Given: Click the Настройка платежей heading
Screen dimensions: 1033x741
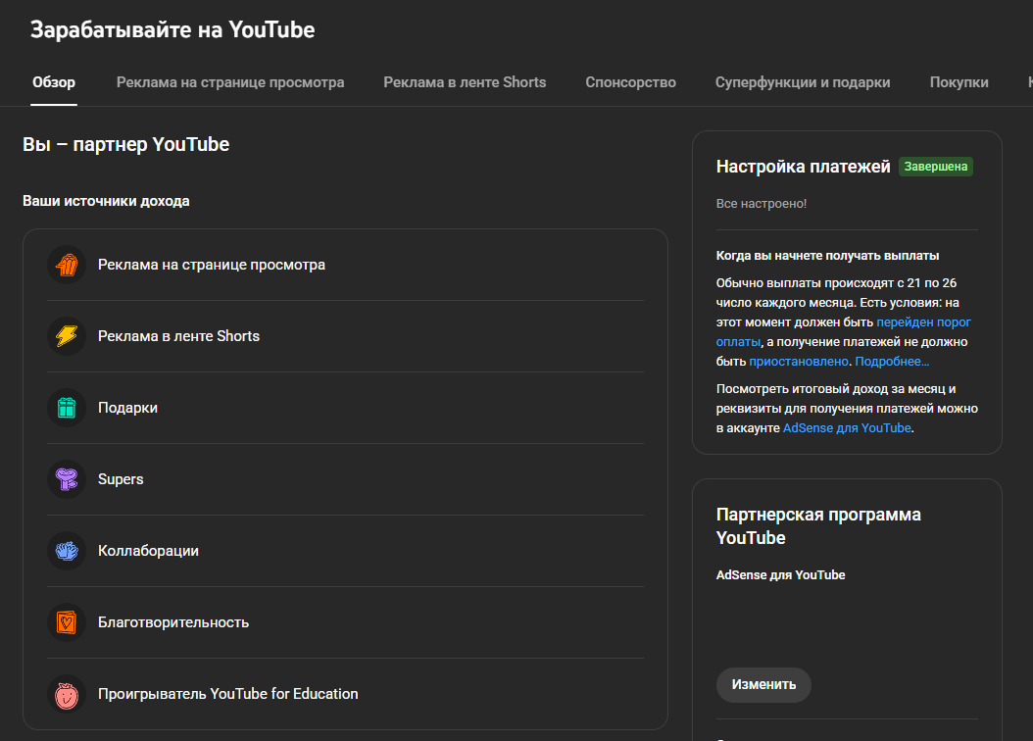Looking at the screenshot, I should click(x=803, y=167).
